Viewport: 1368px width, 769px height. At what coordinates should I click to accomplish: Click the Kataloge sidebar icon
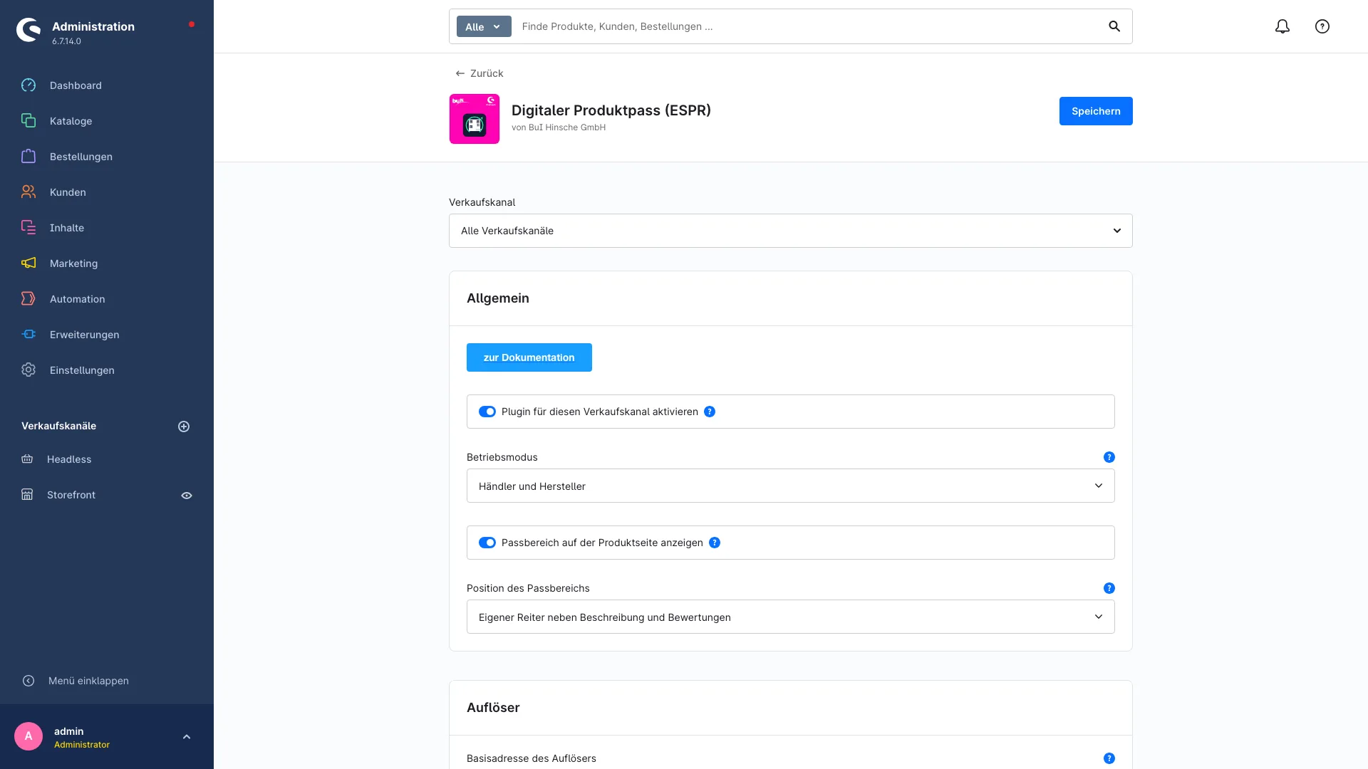pyautogui.click(x=28, y=121)
